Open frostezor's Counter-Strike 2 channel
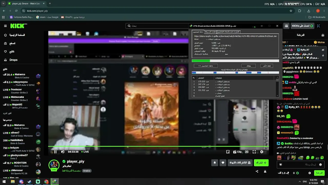328x185 pixels. point(22,91)
